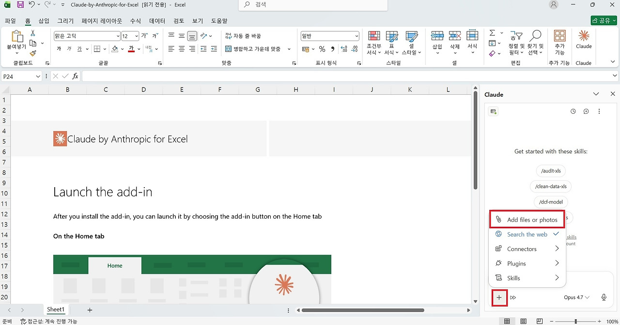Click the increase indent icon

214,49
